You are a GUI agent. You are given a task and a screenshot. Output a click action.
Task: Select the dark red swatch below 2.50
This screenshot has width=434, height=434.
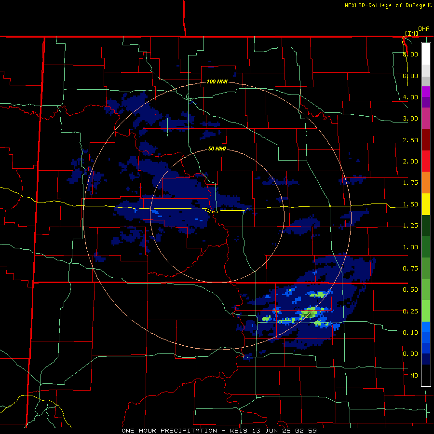pyautogui.click(x=426, y=140)
